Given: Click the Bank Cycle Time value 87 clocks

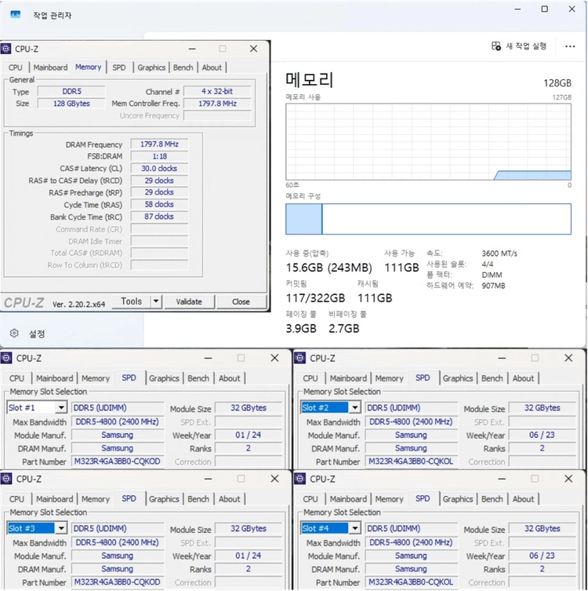Looking at the screenshot, I should click(159, 217).
